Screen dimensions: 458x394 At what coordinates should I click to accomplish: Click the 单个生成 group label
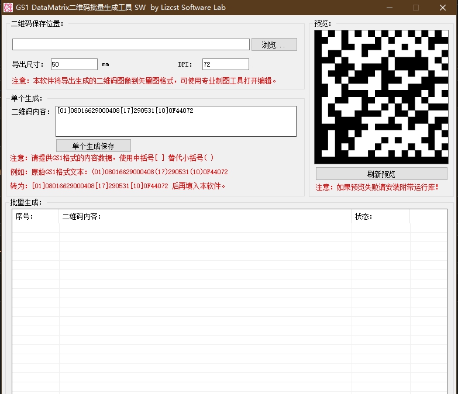tap(26, 98)
